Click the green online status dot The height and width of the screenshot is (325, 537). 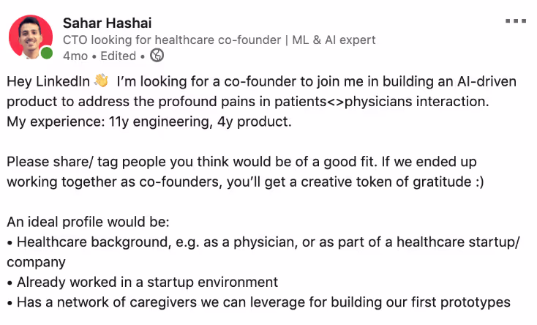(x=47, y=53)
